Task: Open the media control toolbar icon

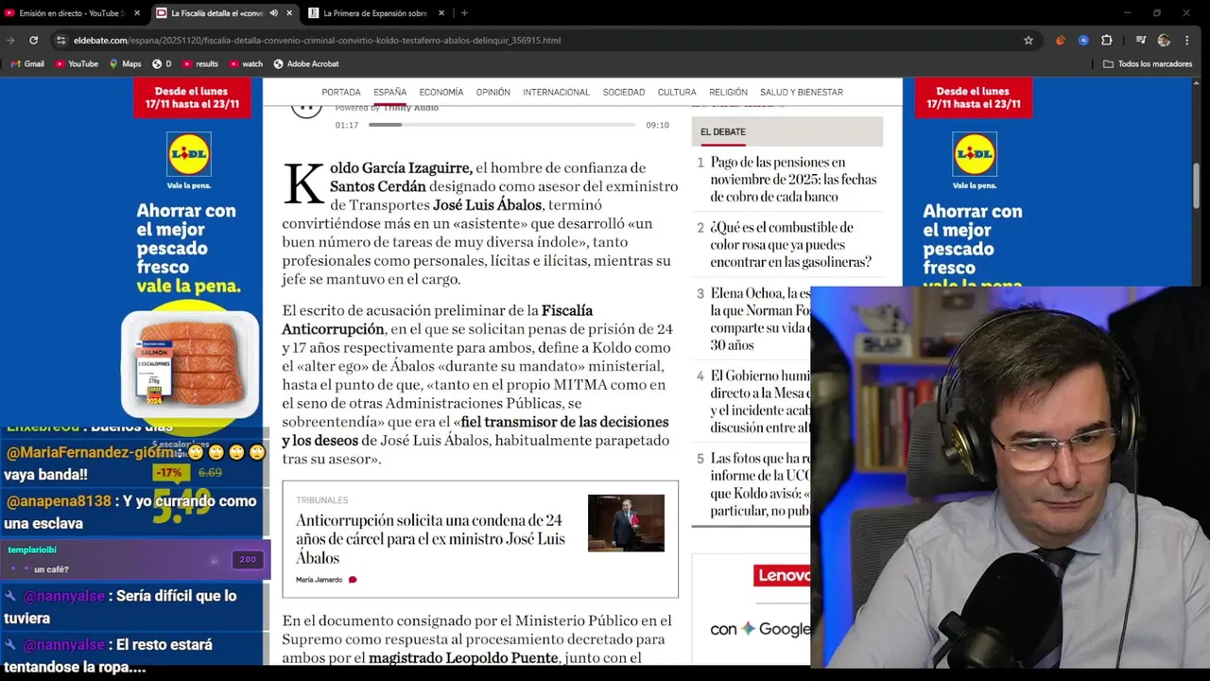Action: [1141, 41]
